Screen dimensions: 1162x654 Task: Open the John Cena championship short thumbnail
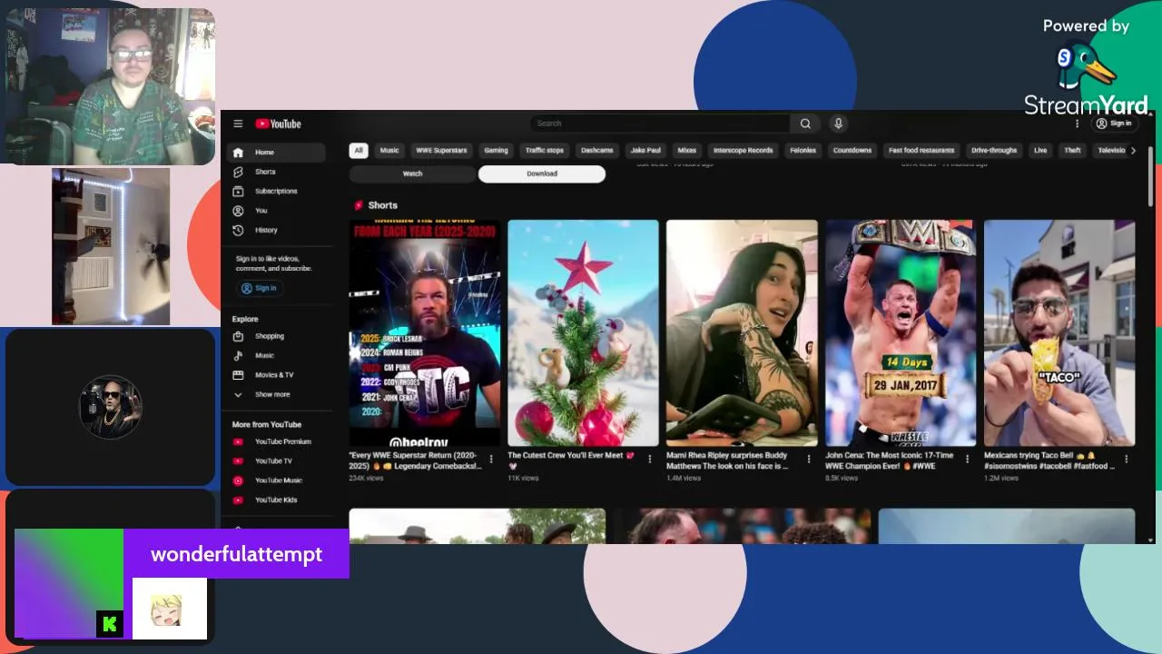pos(901,332)
